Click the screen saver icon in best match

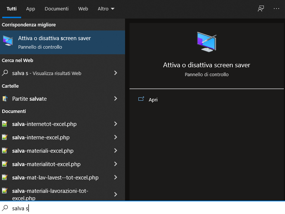(x=8, y=41)
